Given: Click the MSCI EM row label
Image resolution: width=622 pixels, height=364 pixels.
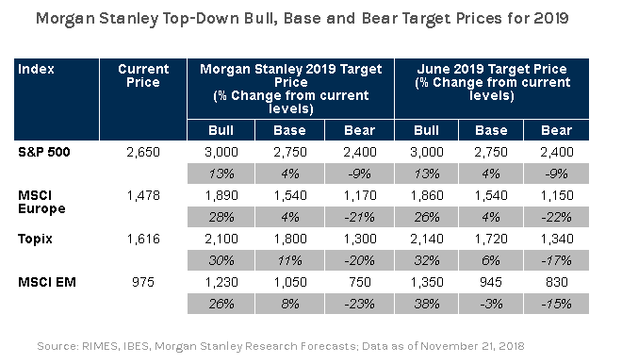Looking at the screenshot, I should [47, 282].
